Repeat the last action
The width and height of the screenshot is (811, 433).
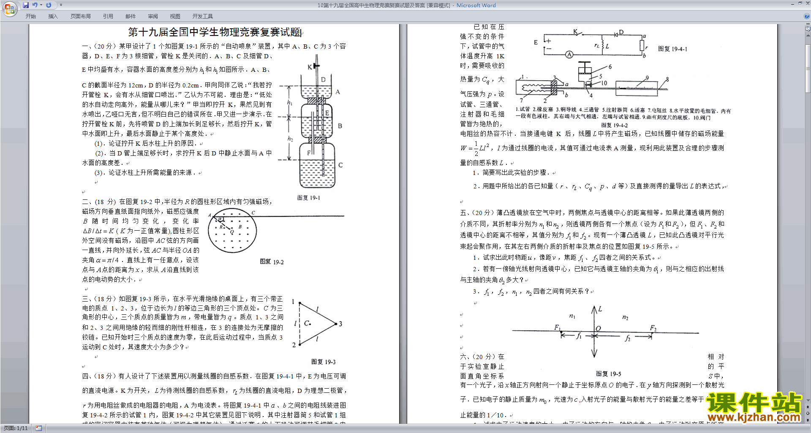point(49,5)
